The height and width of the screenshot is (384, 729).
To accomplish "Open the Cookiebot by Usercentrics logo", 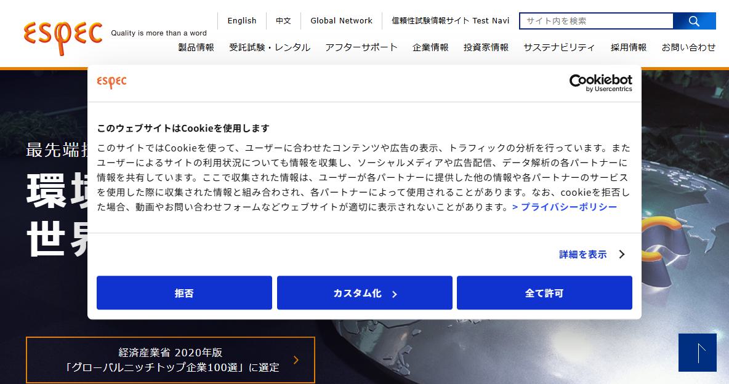I will point(601,82).
